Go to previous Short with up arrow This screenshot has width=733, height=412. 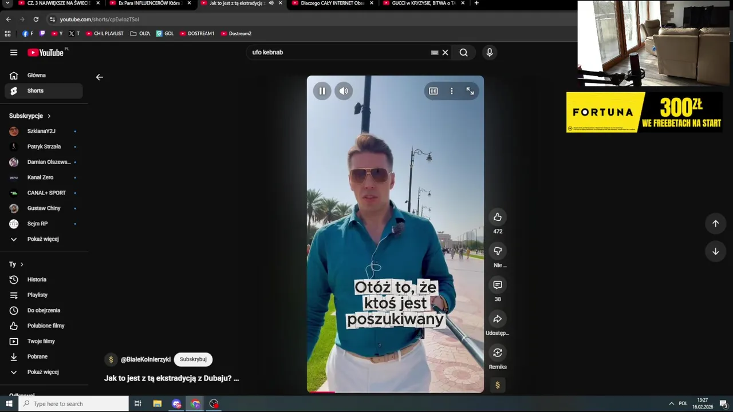pos(715,224)
